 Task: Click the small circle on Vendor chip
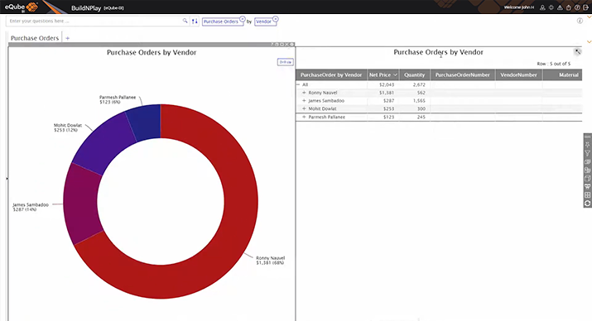coord(276,18)
